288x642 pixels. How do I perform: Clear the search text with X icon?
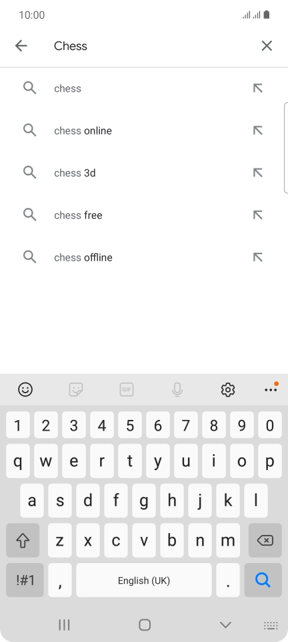coord(267,46)
